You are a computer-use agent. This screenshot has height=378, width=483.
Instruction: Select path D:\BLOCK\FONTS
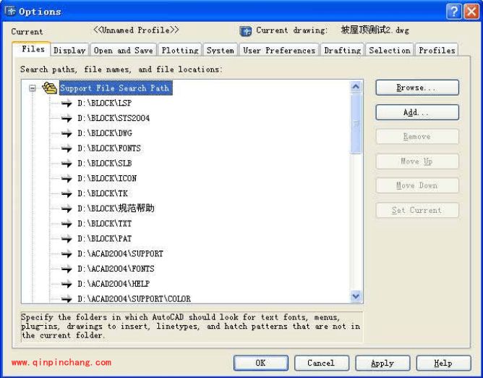click(109, 148)
